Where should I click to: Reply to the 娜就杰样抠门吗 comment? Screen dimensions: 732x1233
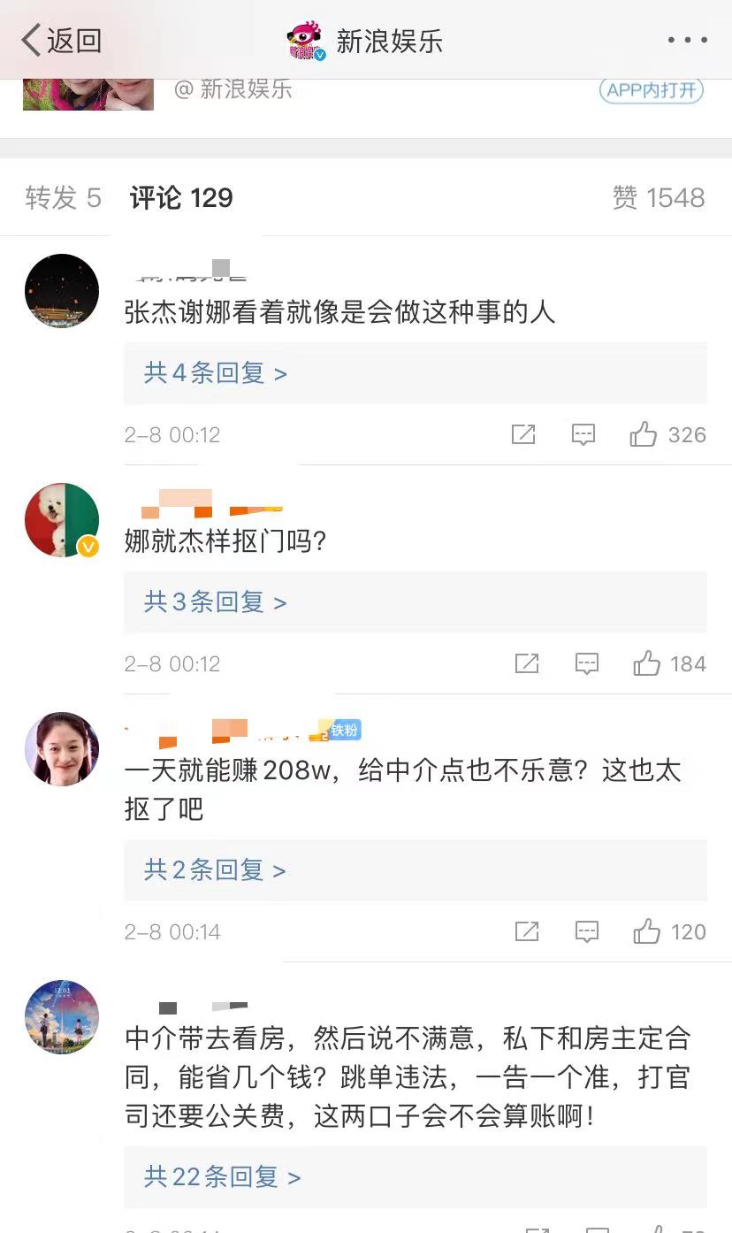[587, 663]
